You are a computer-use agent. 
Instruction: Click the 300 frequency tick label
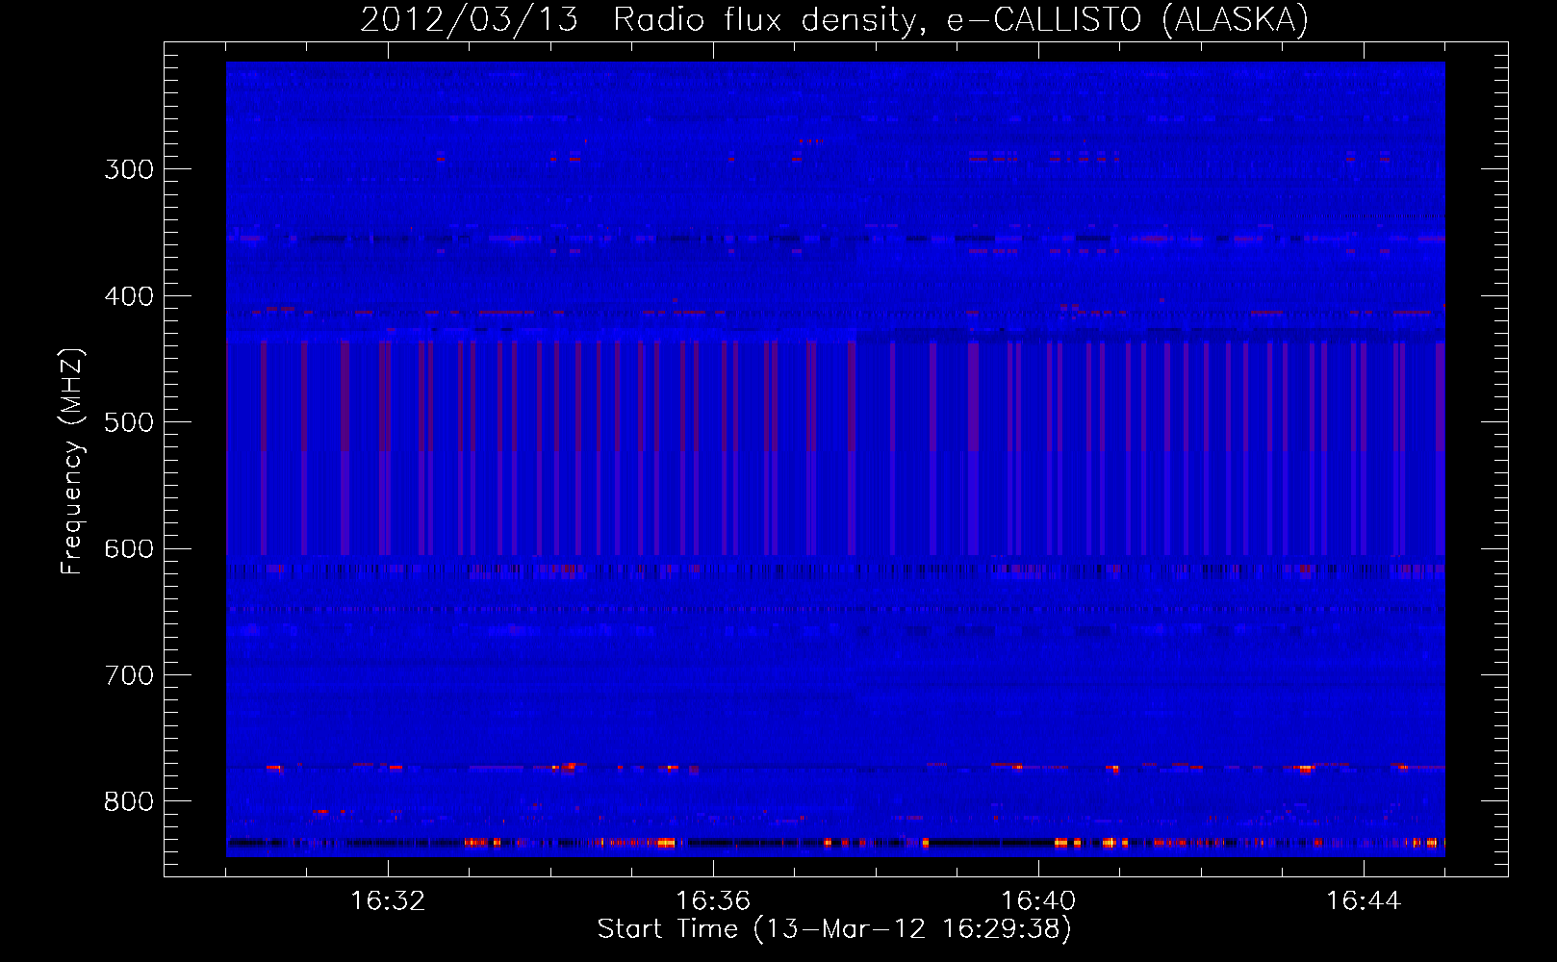129,169
